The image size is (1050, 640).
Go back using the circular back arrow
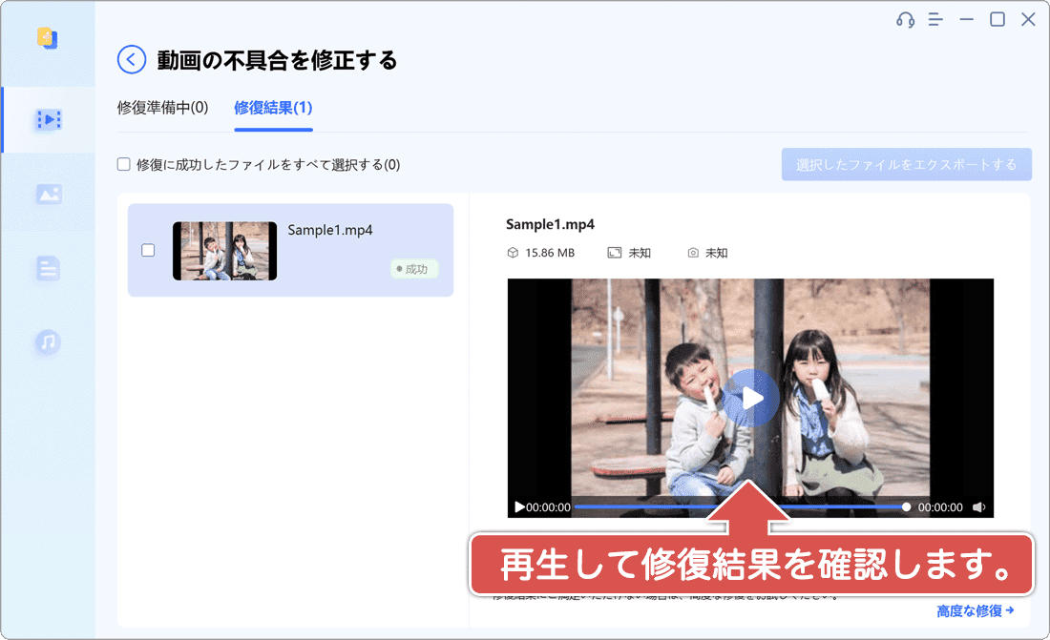pyautogui.click(x=131, y=59)
